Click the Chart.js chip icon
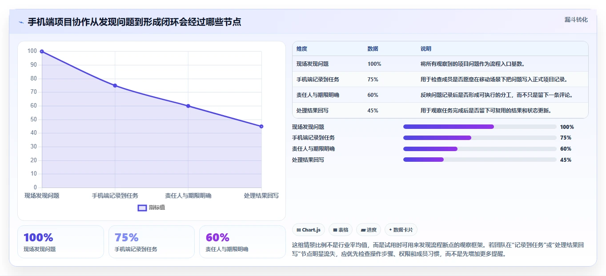606x276 pixels. [299, 230]
